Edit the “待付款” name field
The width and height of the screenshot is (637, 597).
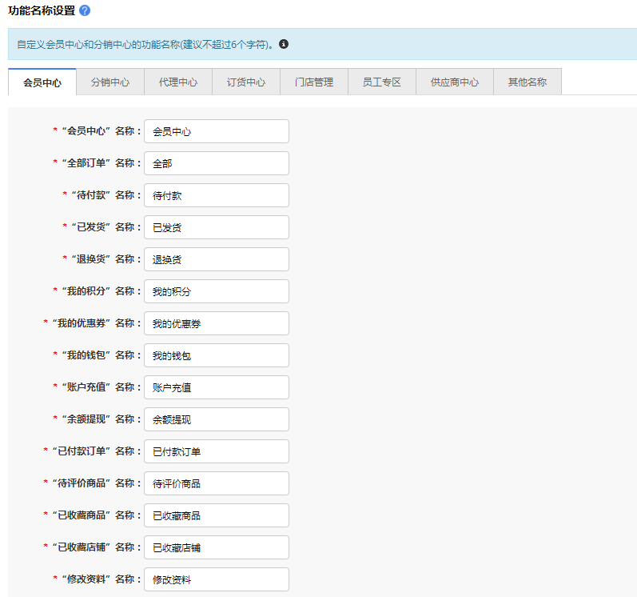click(x=216, y=195)
